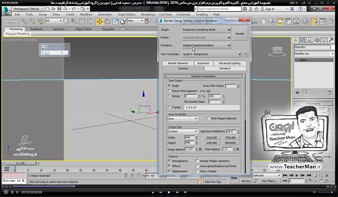Click the 320x240 preset size button

[212, 138]
